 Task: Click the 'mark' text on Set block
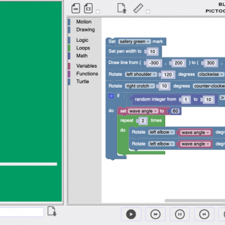[158, 41]
